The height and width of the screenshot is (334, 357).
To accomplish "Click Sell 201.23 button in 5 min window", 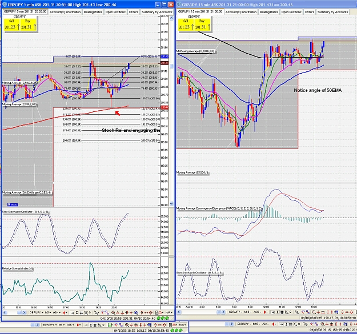I will 11,25.
